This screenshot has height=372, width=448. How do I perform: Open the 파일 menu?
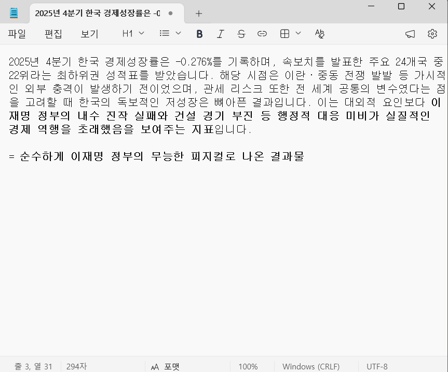(18, 33)
